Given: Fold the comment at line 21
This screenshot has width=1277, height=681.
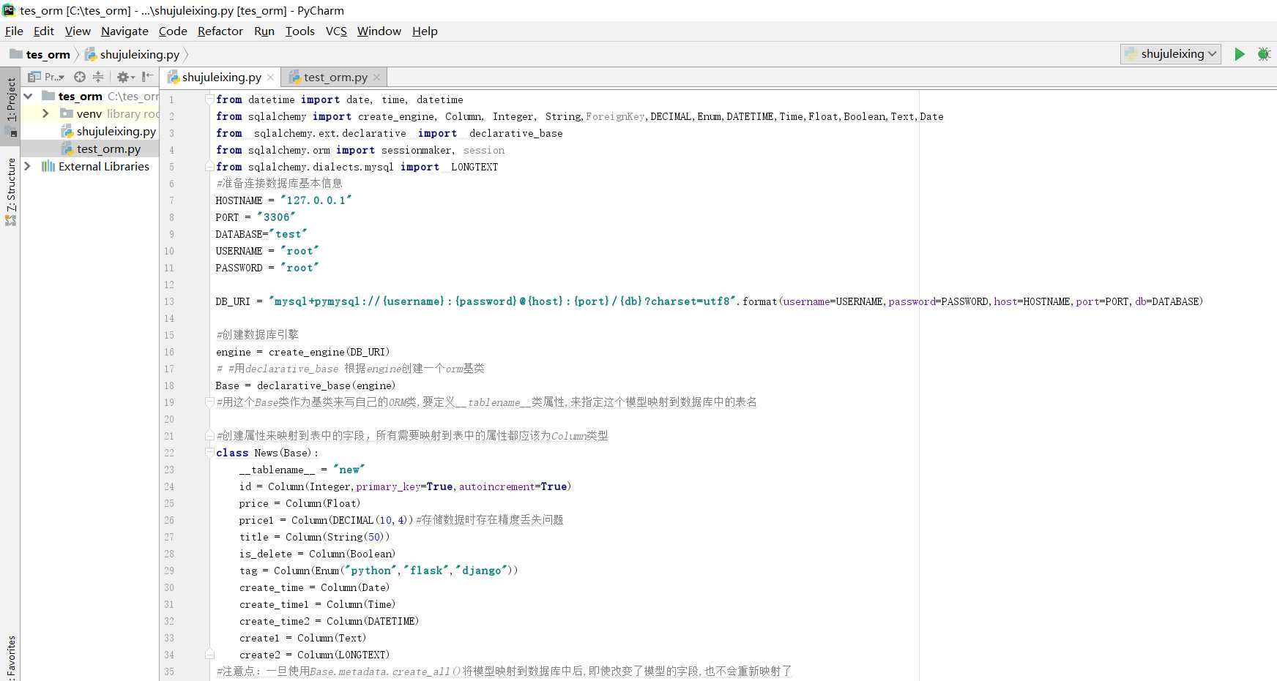Looking at the screenshot, I should (x=209, y=435).
